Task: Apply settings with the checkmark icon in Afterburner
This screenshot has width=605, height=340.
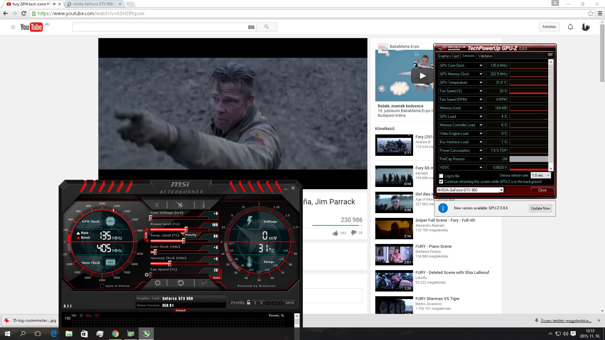Action: pyautogui.click(x=204, y=283)
